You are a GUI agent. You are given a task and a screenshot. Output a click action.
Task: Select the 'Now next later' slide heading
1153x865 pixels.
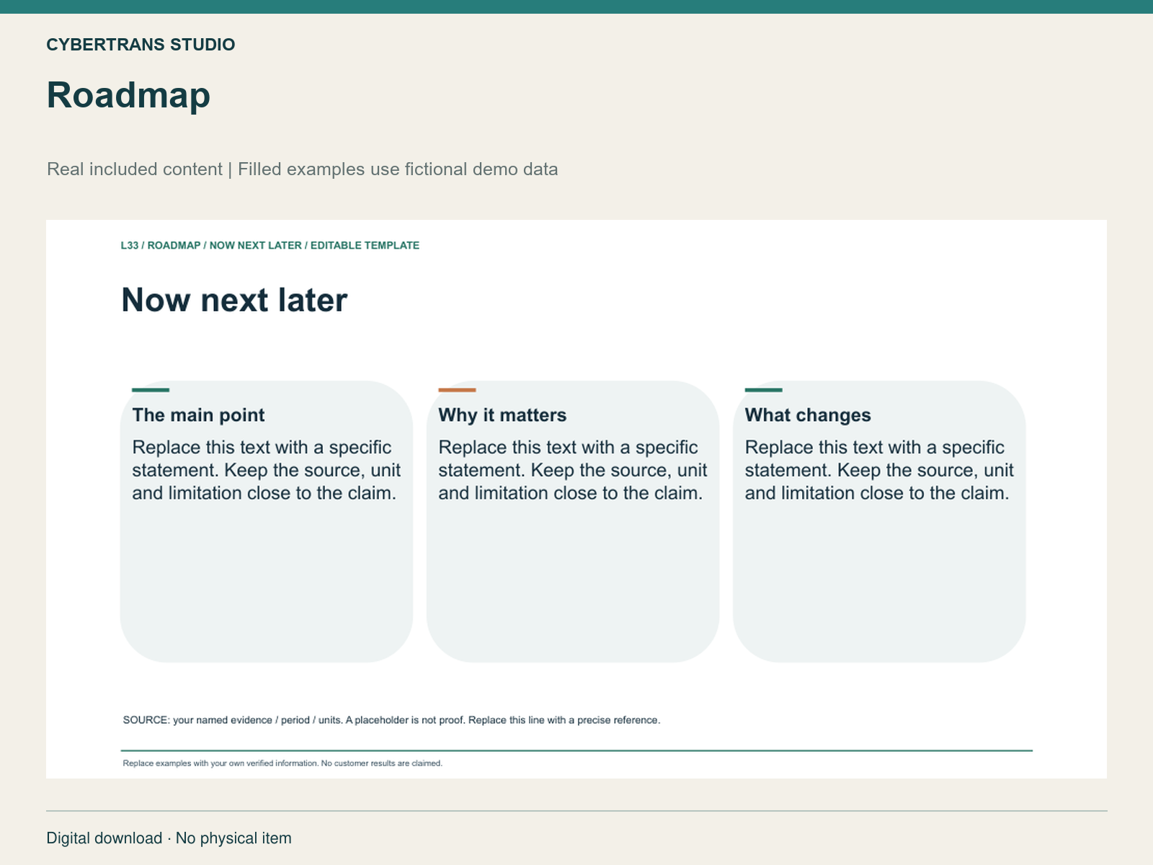tap(234, 300)
